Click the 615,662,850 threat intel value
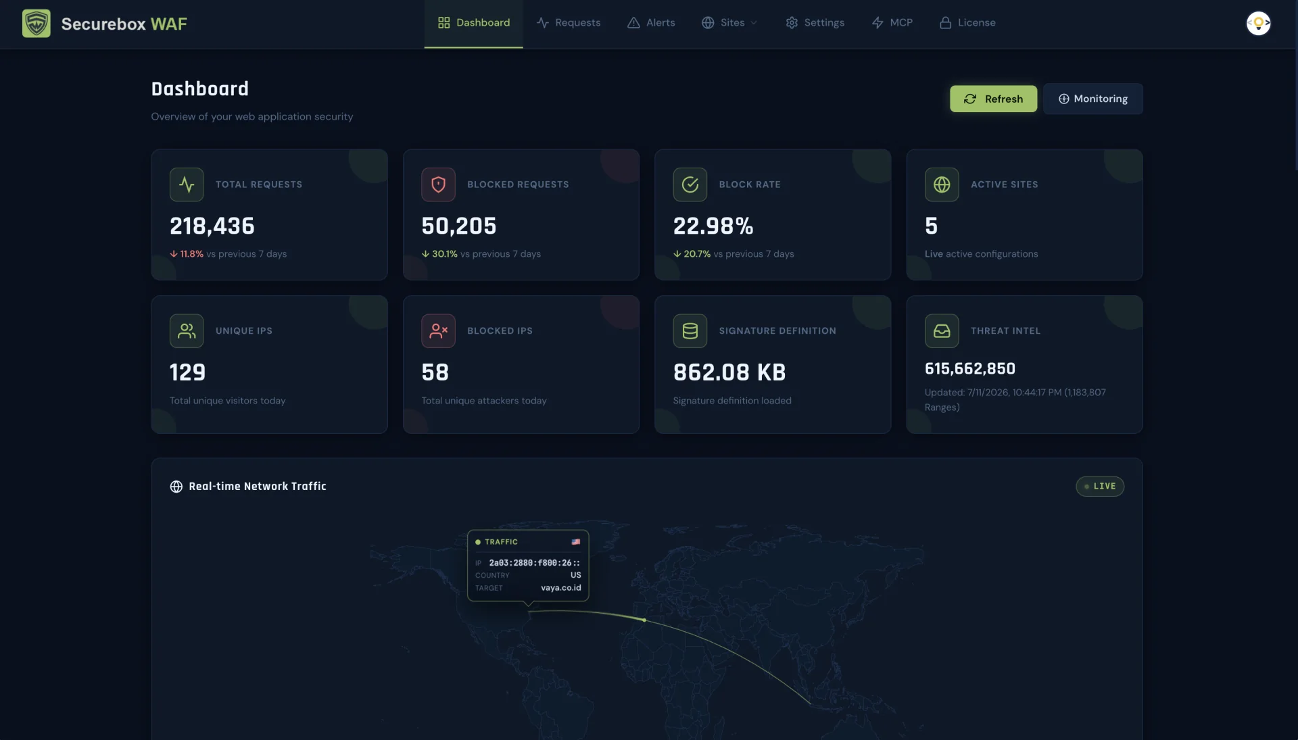Viewport: 1298px width, 740px height. 970,369
